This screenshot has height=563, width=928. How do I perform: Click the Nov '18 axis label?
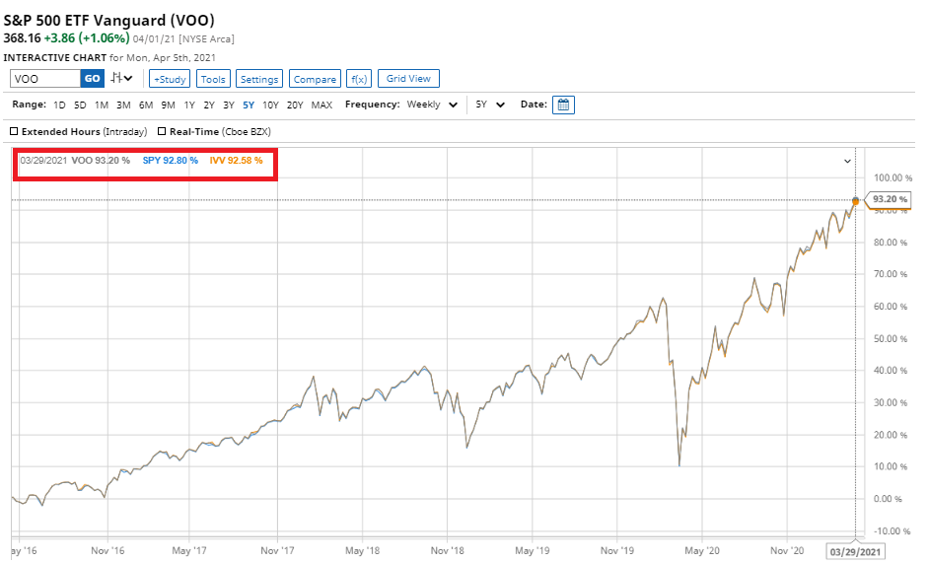click(448, 550)
